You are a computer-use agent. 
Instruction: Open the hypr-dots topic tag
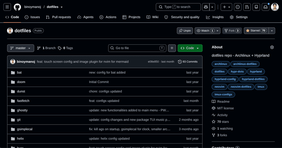(x=237, y=72)
